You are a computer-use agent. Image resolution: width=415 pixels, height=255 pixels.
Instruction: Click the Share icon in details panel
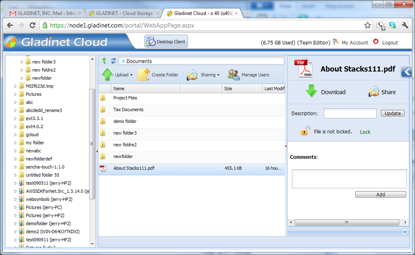pos(374,91)
